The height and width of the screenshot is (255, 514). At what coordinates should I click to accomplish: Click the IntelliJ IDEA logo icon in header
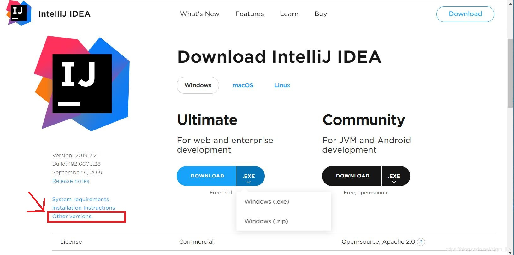coord(19,13)
